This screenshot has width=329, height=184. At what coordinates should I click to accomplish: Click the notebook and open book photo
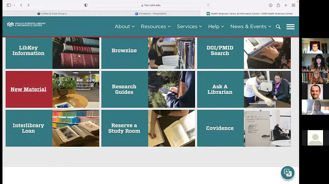pos(171,128)
